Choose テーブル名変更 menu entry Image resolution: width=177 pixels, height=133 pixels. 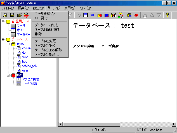click(x=50, y=41)
